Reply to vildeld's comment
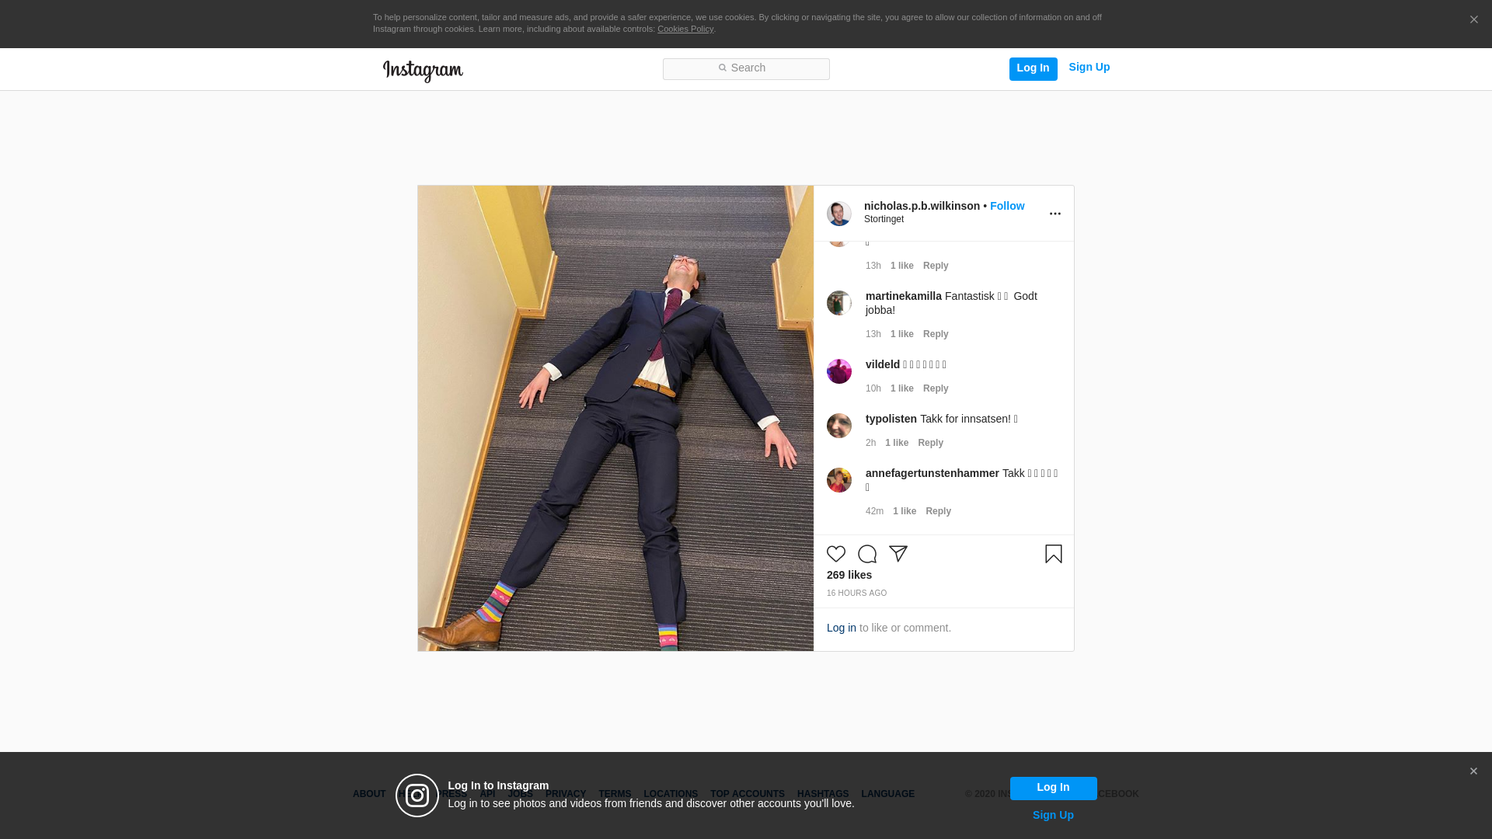 coord(936,388)
